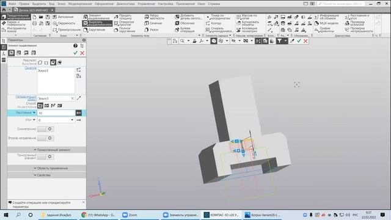
Task: Switch to 'Твердотельное моделирование' toolset
Action: tap(16, 17)
